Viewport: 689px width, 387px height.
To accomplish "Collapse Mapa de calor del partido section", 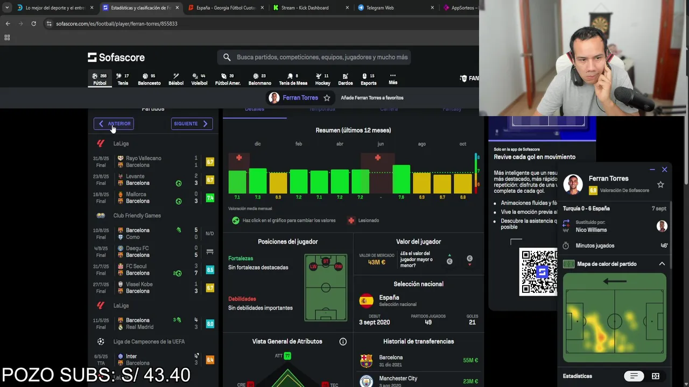I will coord(662,264).
